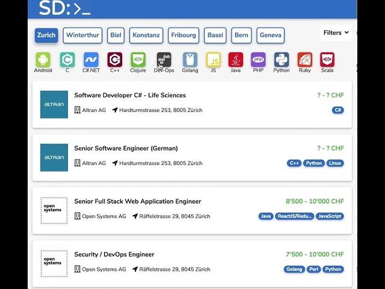Screen dimensions: 385x289
Task: Open Senior Full Stack Web Application Engineer
Action: coord(138,202)
